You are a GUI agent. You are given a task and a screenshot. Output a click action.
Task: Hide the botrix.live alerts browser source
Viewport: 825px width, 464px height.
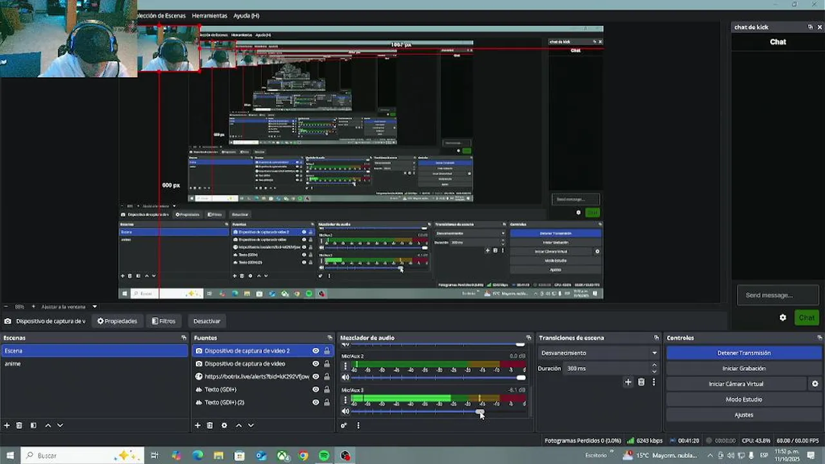[316, 377]
